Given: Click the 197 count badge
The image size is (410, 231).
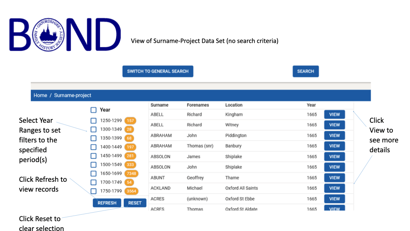Looking at the screenshot, I should click(130, 147).
